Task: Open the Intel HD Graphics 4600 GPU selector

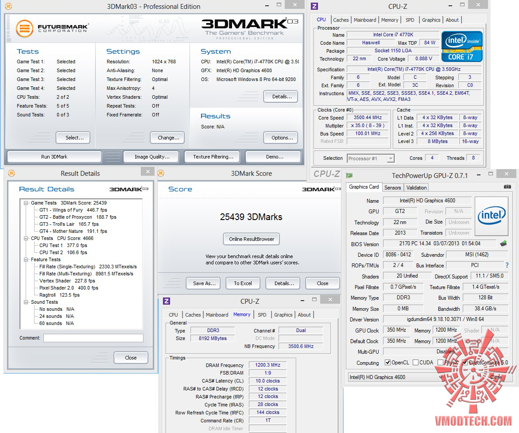Action: (x=396, y=377)
